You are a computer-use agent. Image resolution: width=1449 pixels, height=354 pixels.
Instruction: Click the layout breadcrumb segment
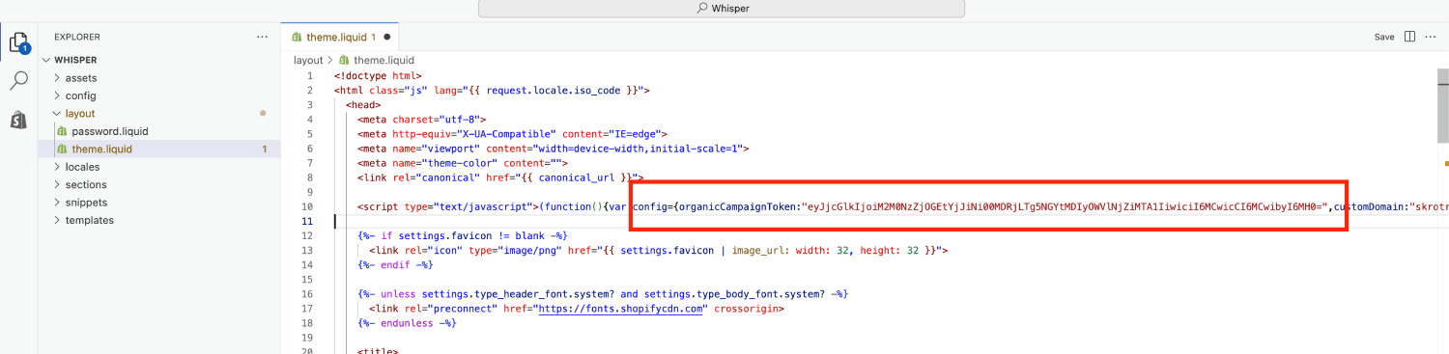point(308,60)
